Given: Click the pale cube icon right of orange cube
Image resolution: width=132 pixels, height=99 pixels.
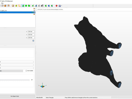Looking at the screenshot, I should 8,6.
